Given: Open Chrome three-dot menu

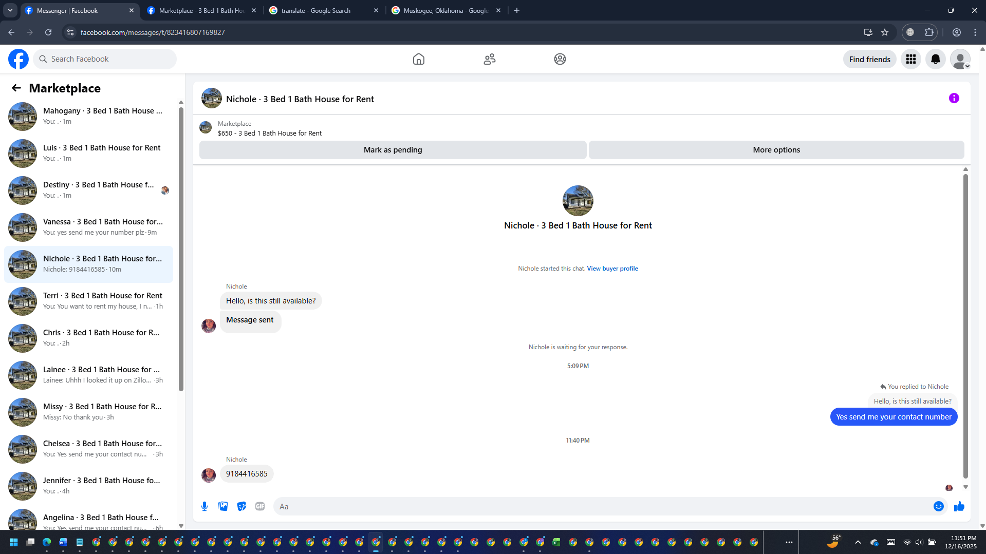Looking at the screenshot, I should 975,32.
